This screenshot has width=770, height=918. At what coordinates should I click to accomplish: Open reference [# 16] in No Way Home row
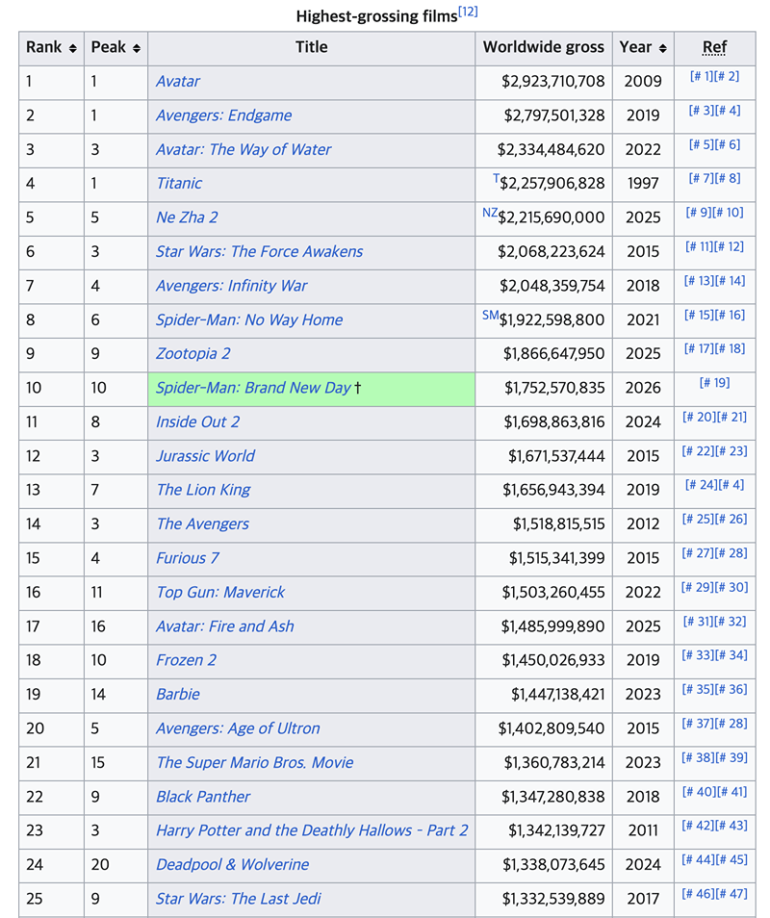730,315
